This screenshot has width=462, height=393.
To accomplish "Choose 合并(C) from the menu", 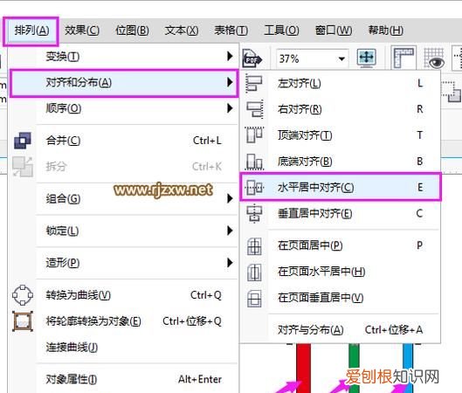I will (x=124, y=141).
